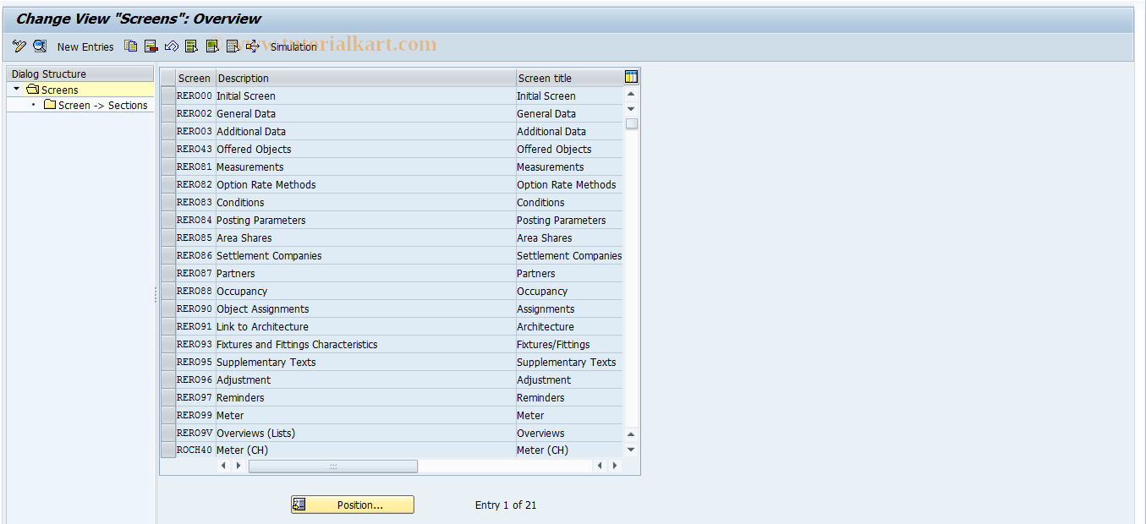The width and height of the screenshot is (1146, 524).
Task: Open Screen -> Sections folder
Action: pos(96,105)
